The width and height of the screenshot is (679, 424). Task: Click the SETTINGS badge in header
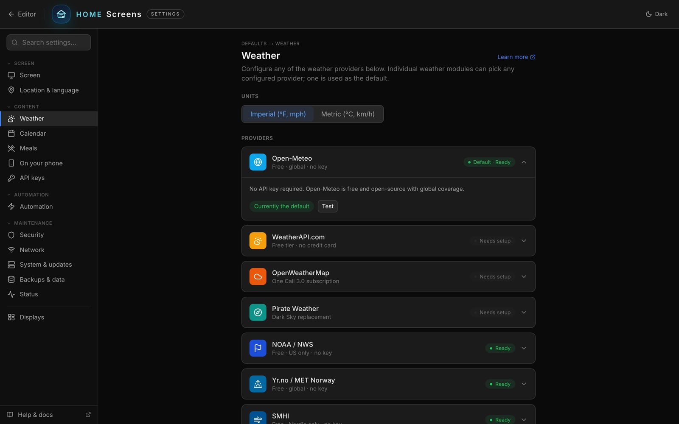coord(165,14)
